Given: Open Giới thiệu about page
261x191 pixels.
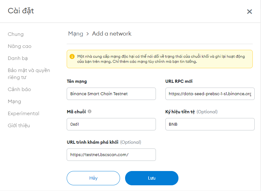Looking at the screenshot, I should point(19,126).
